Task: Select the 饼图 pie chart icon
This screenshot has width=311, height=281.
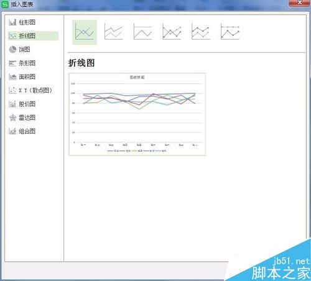Action: coord(12,50)
